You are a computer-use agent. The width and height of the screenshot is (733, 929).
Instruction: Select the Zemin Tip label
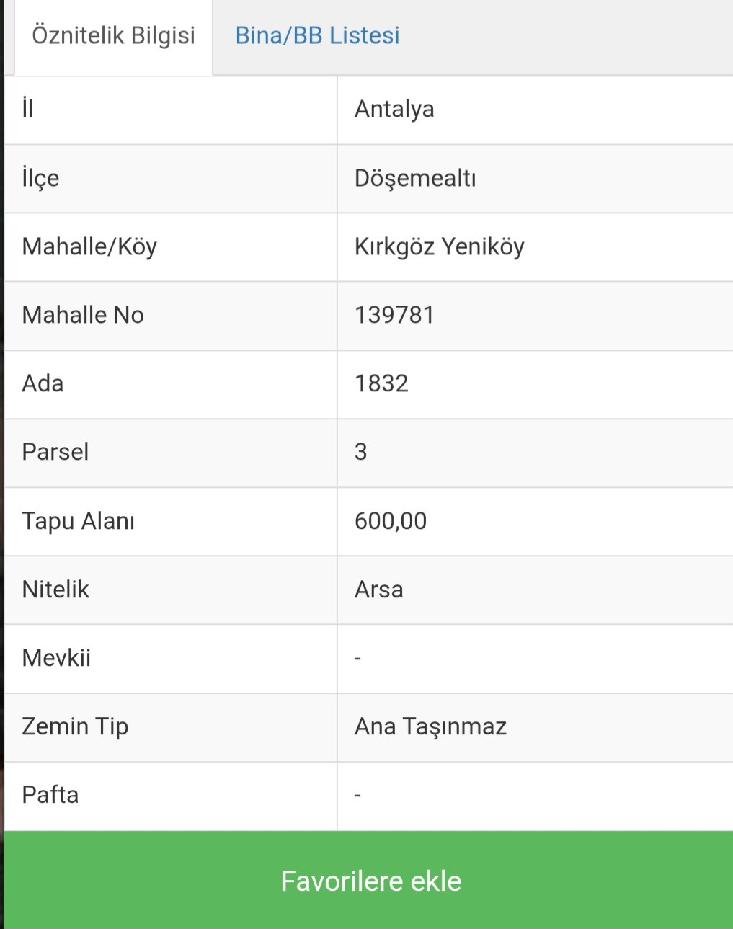coord(75,726)
